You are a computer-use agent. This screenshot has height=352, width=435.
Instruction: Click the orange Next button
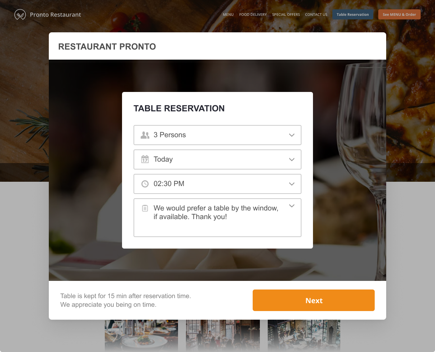coord(314,300)
